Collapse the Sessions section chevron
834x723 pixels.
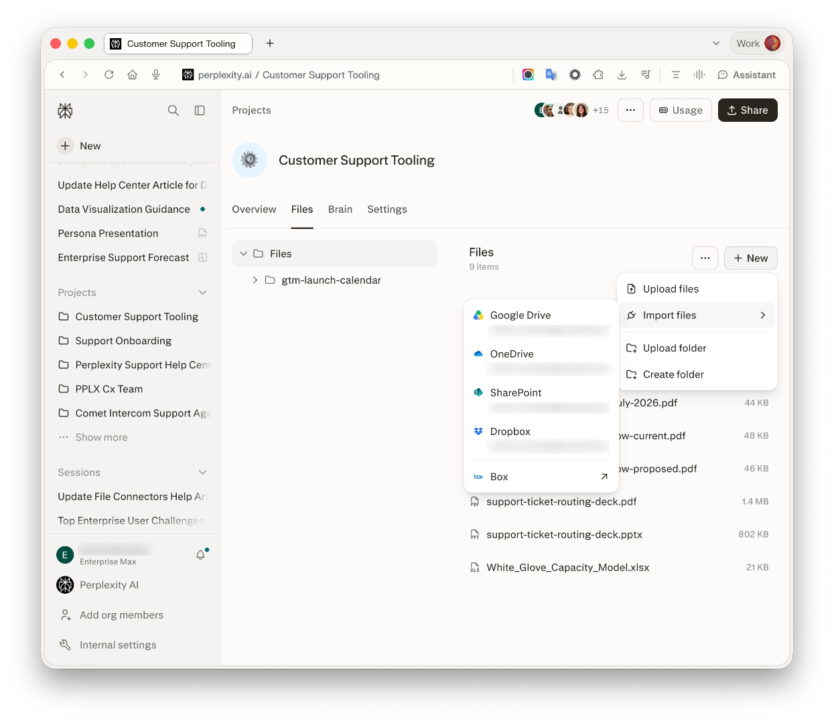click(x=203, y=473)
